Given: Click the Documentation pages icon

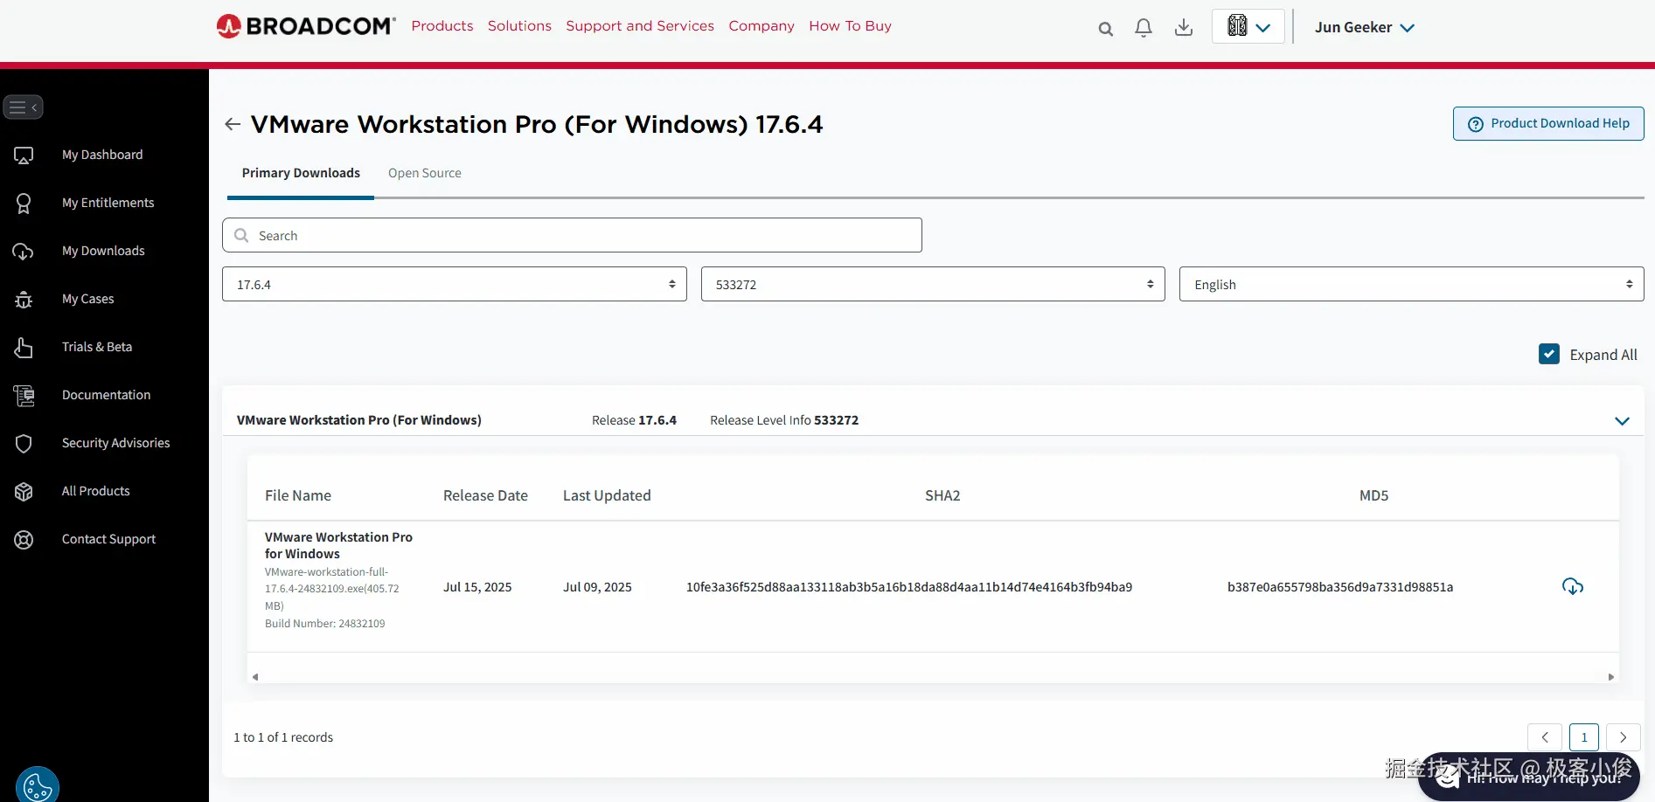Looking at the screenshot, I should (24, 396).
